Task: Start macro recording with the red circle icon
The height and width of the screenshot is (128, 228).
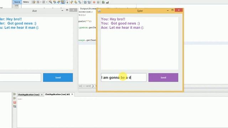Action: click(94, 2)
